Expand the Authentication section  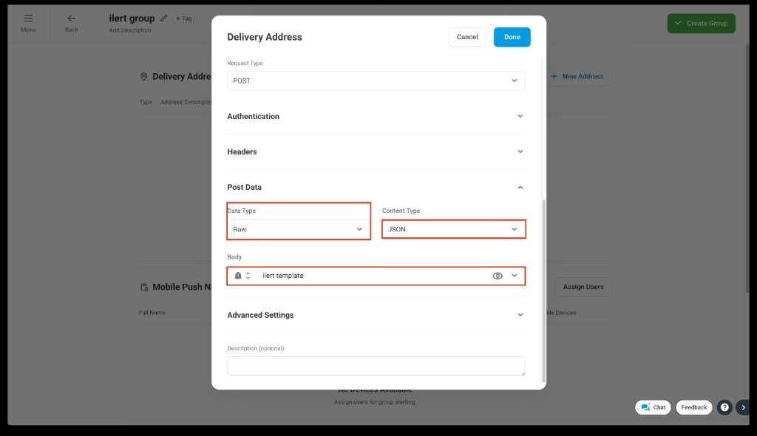tap(376, 116)
